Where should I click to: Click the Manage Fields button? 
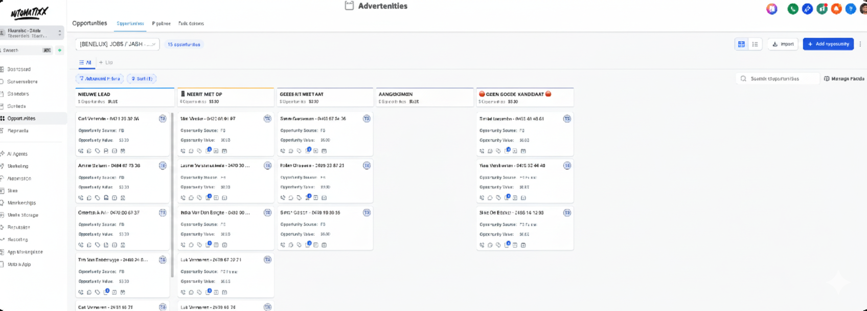[x=844, y=79]
